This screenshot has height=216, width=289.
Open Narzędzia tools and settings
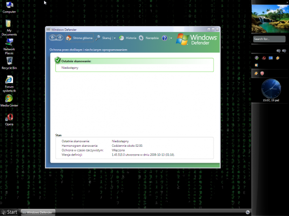tap(149, 38)
